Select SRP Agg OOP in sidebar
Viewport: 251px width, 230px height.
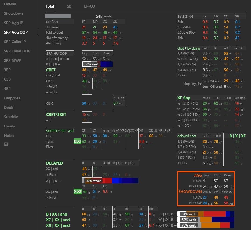pyautogui.click(x=16, y=32)
